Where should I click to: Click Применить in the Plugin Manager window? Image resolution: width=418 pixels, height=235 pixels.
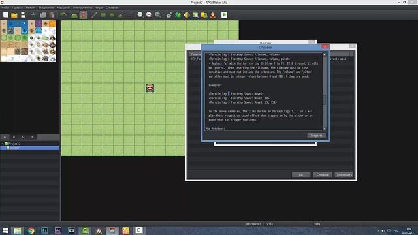tap(344, 175)
